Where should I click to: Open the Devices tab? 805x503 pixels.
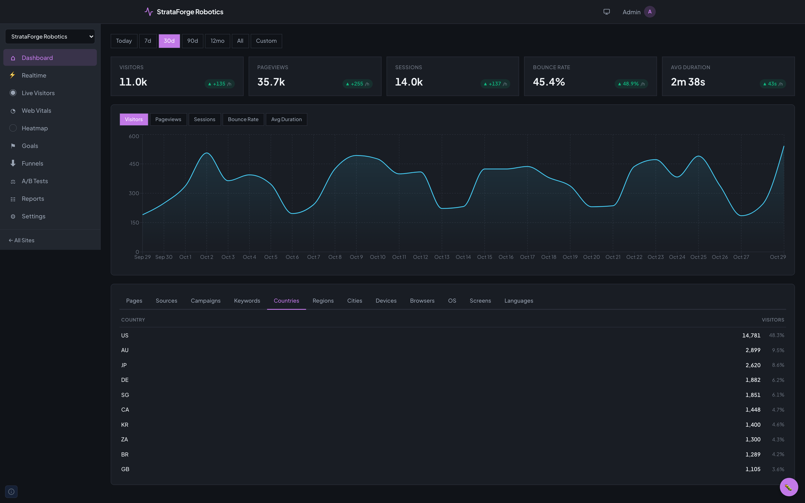click(x=386, y=301)
